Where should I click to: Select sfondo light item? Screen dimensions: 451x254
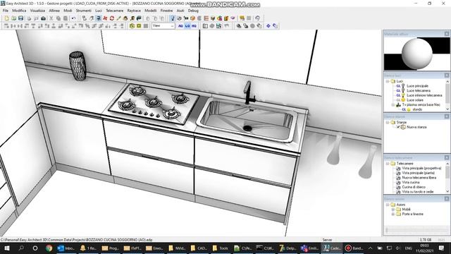pos(417,109)
